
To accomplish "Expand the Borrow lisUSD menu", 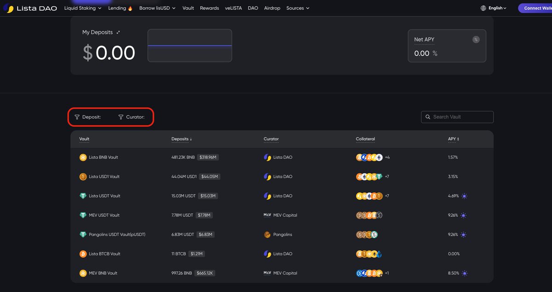I will pos(157,8).
